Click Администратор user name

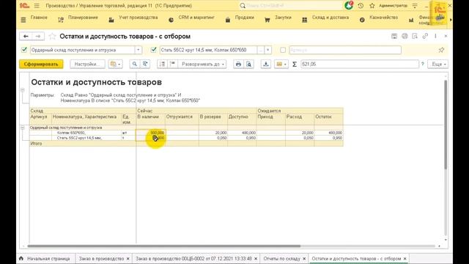(393, 6)
